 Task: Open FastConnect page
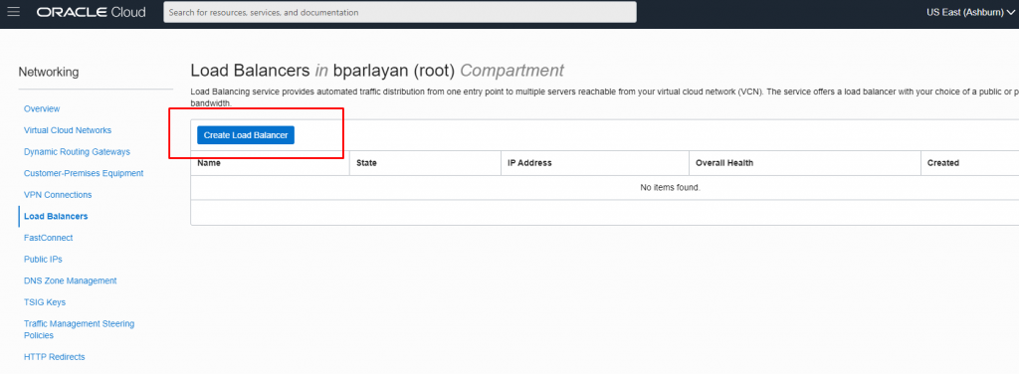coord(48,238)
